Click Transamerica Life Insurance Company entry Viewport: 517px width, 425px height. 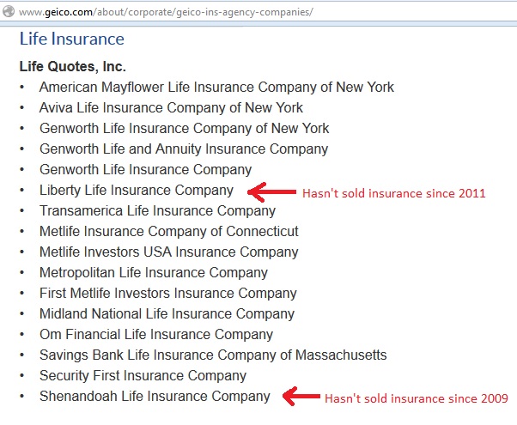157,211
